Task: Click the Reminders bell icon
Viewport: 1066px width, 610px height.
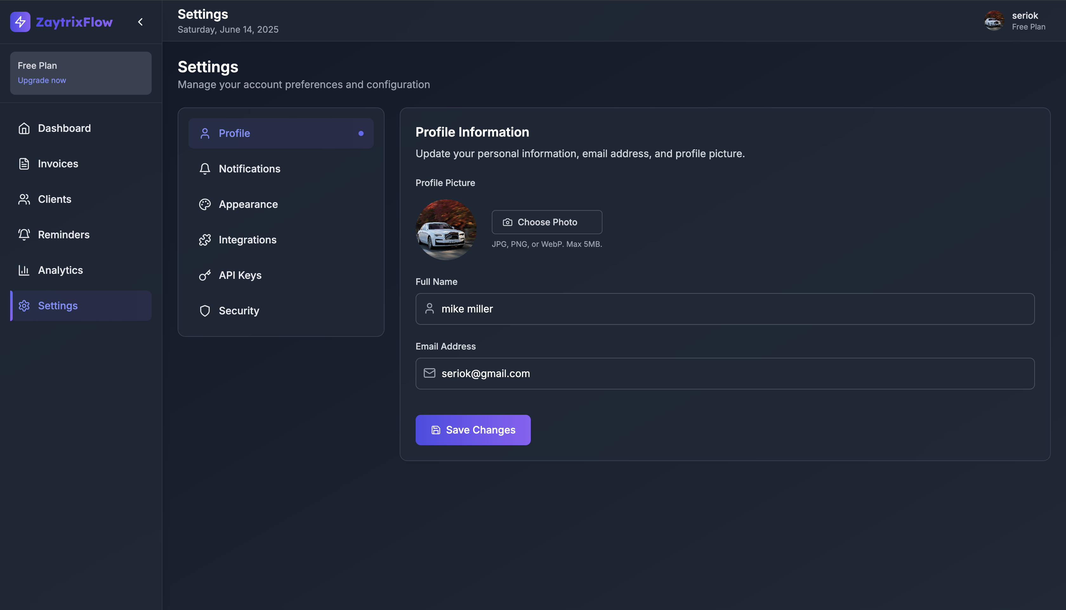Action: coord(24,234)
